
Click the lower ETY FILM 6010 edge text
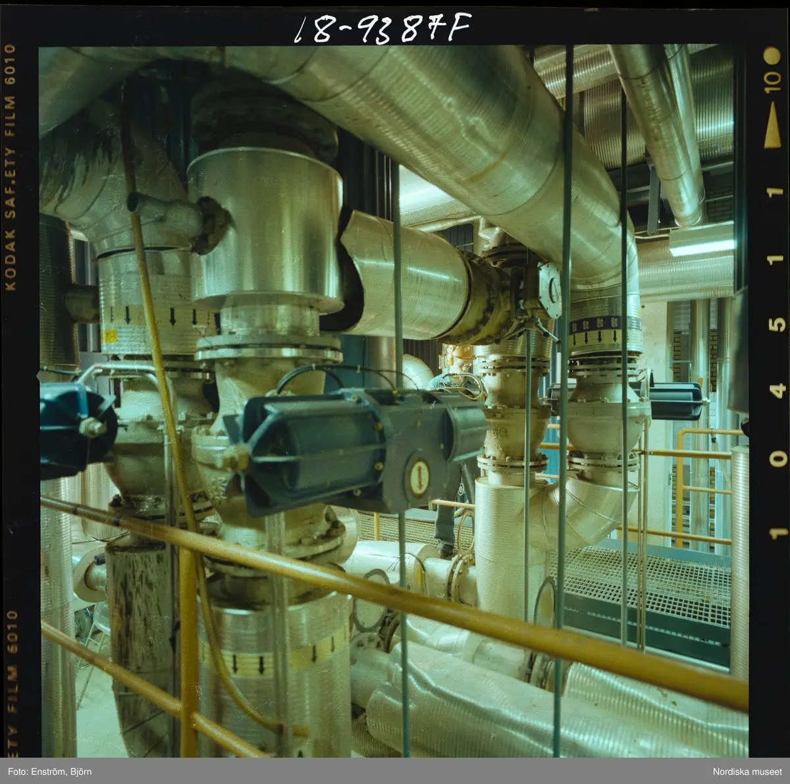(10, 681)
